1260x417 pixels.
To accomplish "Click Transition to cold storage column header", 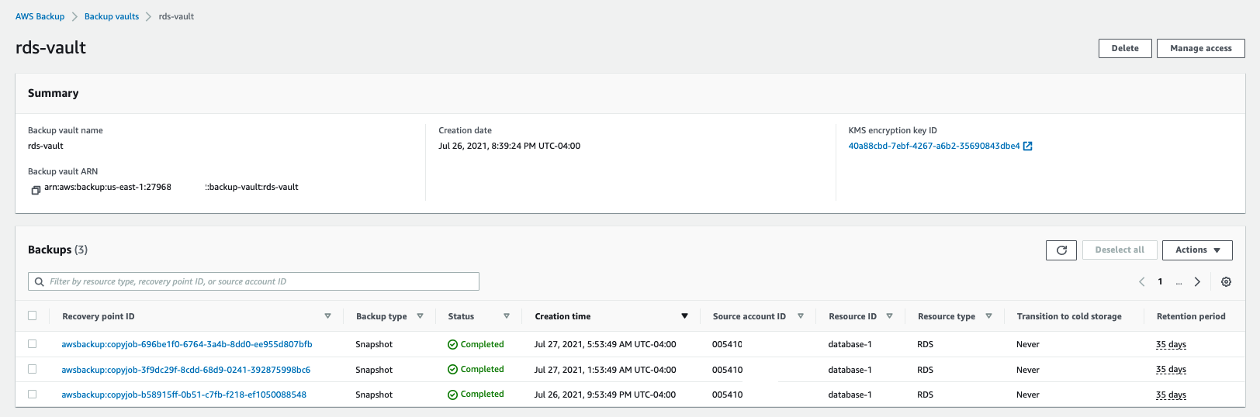I will click(1069, 316).
